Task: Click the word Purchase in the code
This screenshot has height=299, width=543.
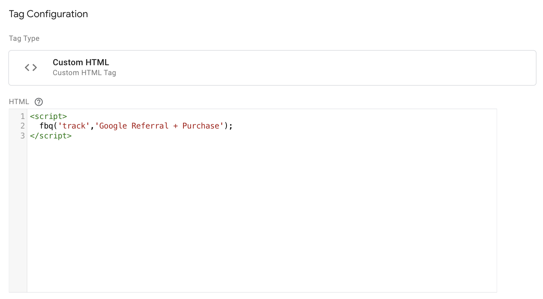Action: coord(201,126)
